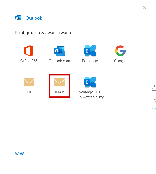Close the Outlook setup dialog
Image resolution: width=156 pixels, height=174 pixels.
pos(145,8)
